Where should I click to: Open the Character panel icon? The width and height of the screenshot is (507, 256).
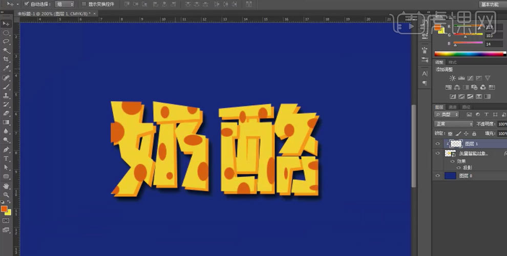pos(425,73)
